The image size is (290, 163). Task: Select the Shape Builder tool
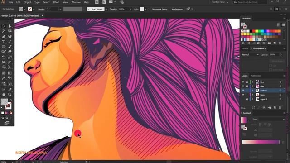coord(4,67)
